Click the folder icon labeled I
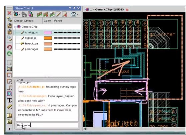 click(x=10, y=115)
